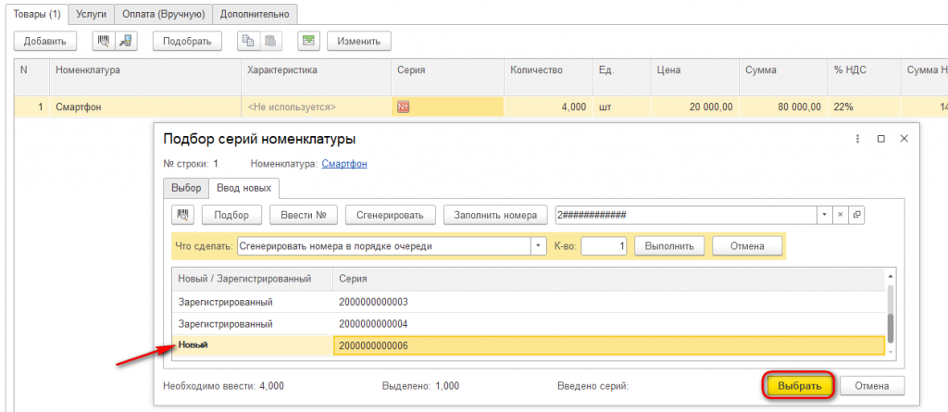Click the Серия header in dialog list
Viewport: 948px width, 412px height.
[x=608, y=279]
